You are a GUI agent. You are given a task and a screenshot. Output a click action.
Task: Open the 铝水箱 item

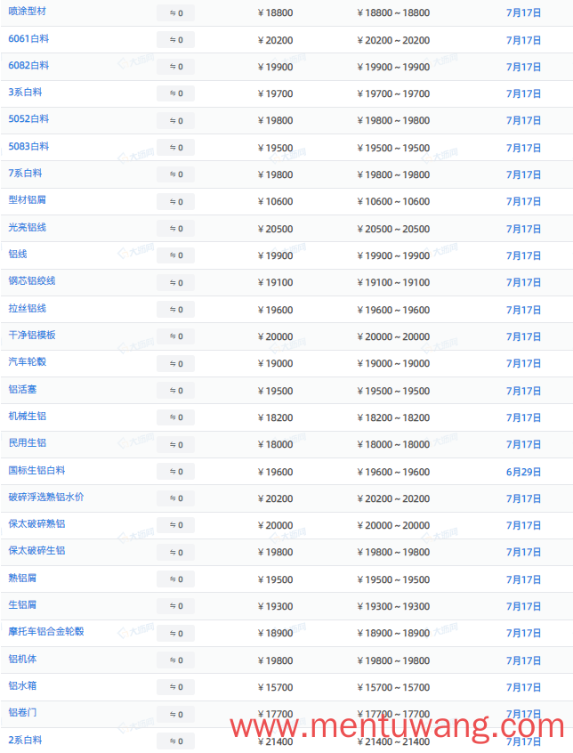[x=22, y=685]
